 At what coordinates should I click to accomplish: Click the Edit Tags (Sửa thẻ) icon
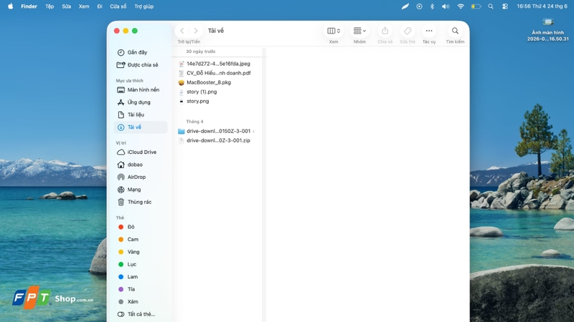(x=408, y=31)
